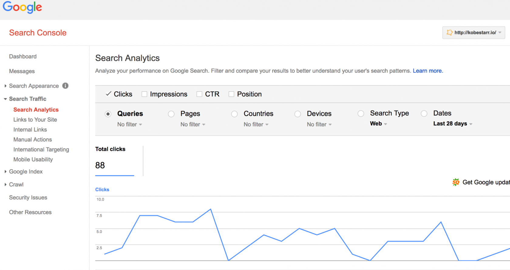The width and height of the screenshot is (510, 270).
Task: Open Messages in the sidebar
Action: pos(22,71)
